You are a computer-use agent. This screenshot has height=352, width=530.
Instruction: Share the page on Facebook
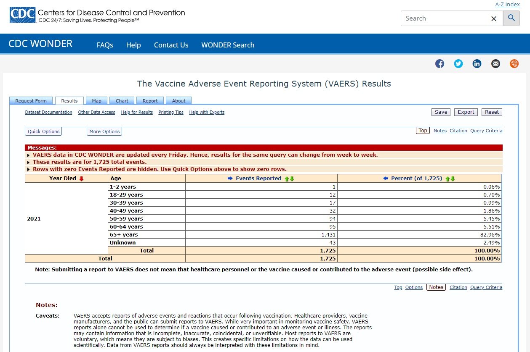[x=439, y=64]
